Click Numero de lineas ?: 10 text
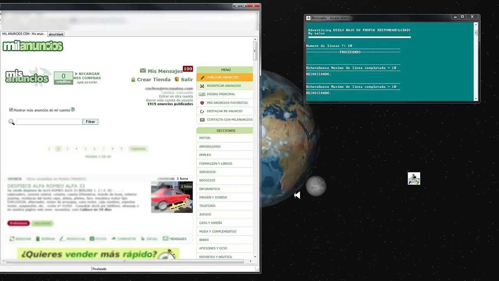Image resolution: width=499 pixels, height=281 pixels. (x=329, y=46)
